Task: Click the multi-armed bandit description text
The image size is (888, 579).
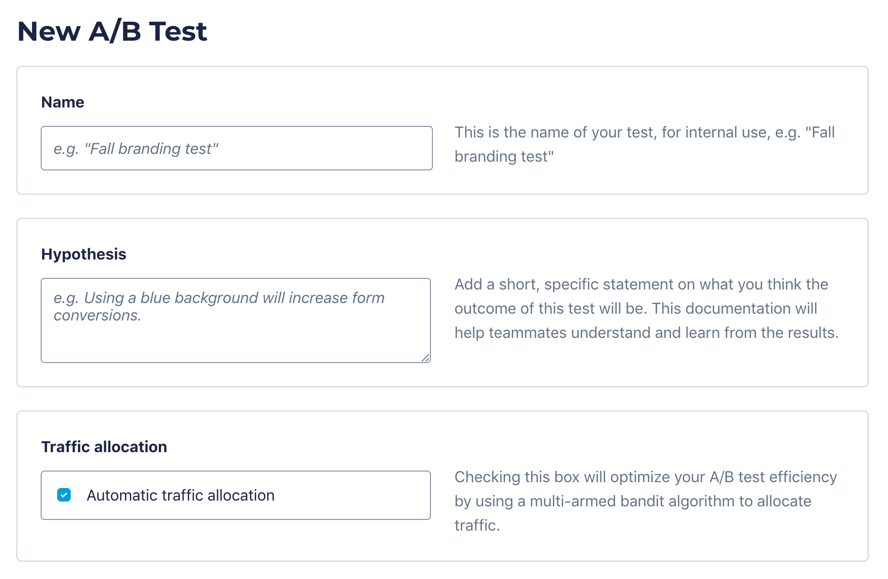Action: coord(632,501)
